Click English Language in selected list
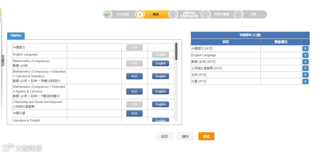Image resolution: width=325 pixels, height=154 pixels. coord(204,55)
